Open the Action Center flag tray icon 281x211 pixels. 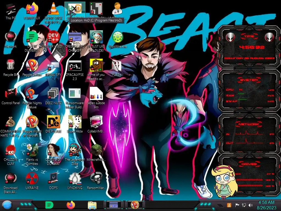pos(237,205)
